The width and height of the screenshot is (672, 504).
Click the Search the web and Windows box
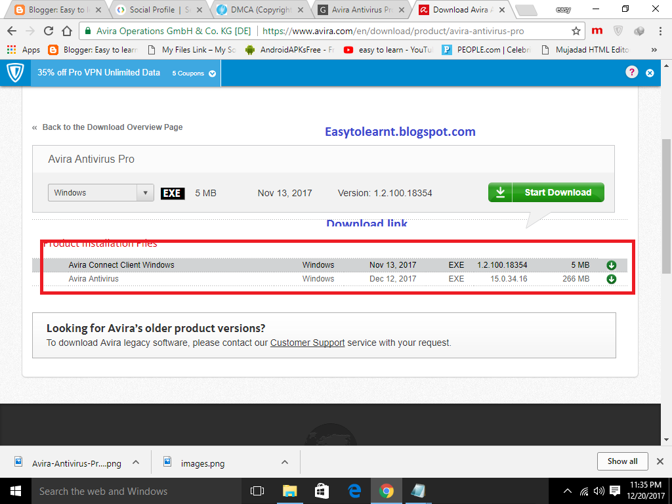click(x=135, y=491)
